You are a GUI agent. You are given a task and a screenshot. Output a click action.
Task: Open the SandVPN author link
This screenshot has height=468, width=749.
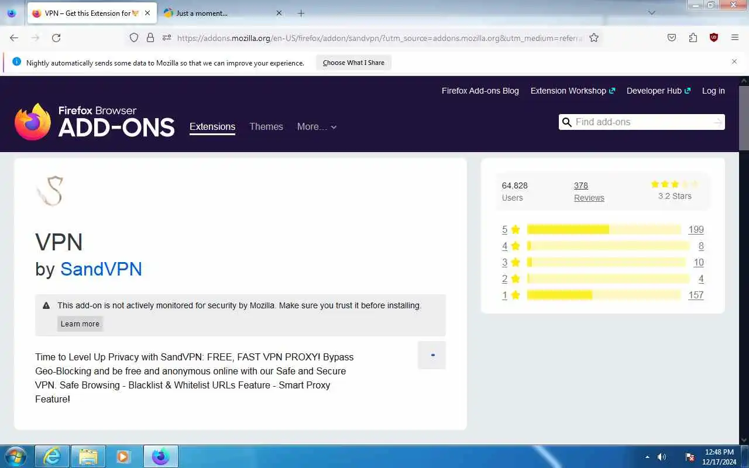point(101,269)
